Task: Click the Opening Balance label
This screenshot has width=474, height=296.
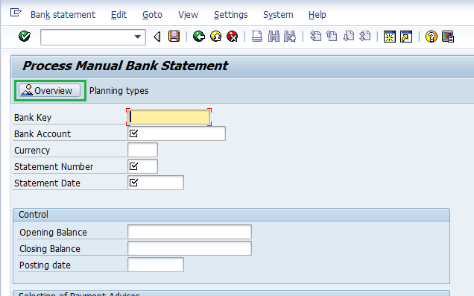Action: pyautogui.click(x=53, y=232)
